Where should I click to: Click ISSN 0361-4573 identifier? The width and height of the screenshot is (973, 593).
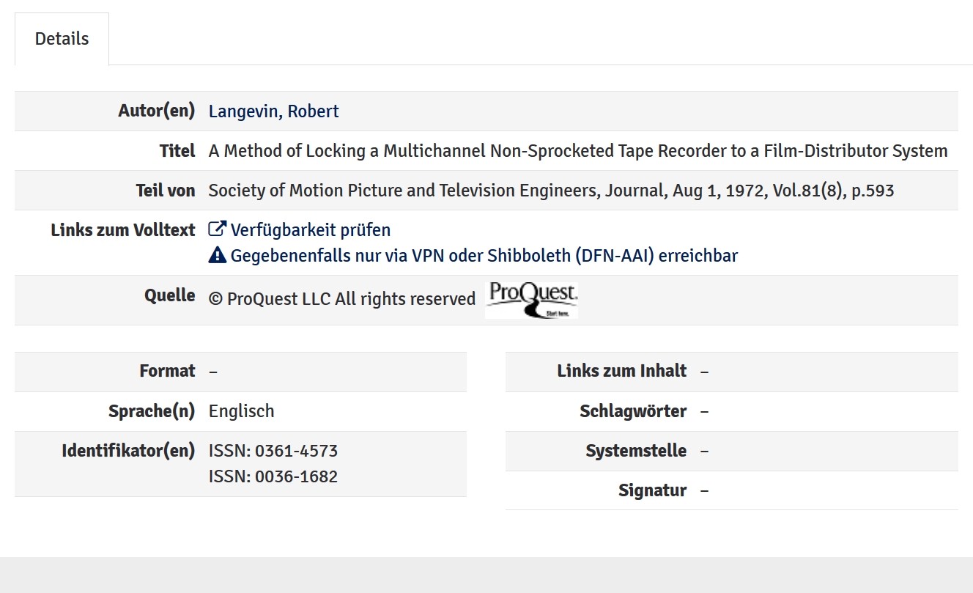273,451
